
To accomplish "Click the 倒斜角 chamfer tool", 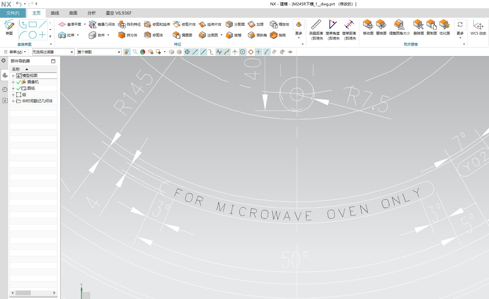I will pyautogui.click(x=257, y=35).
